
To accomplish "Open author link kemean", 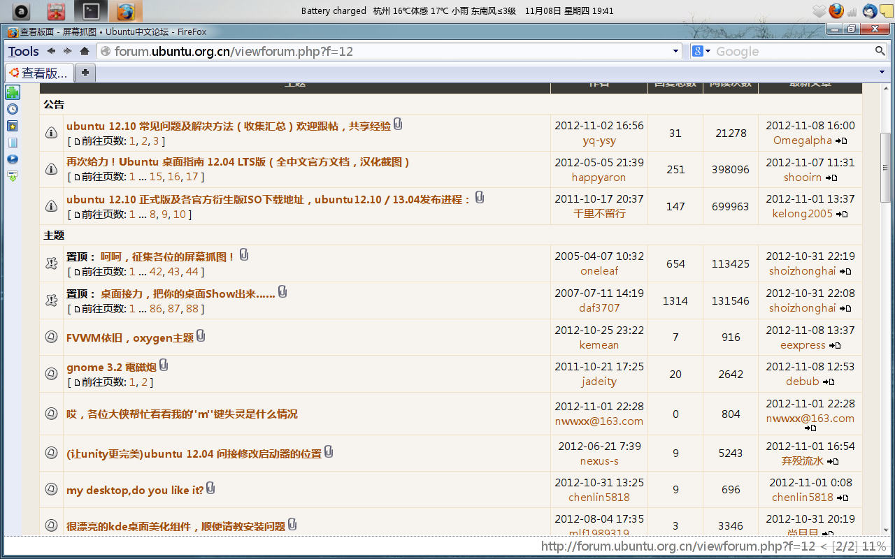I will (599, 345).
